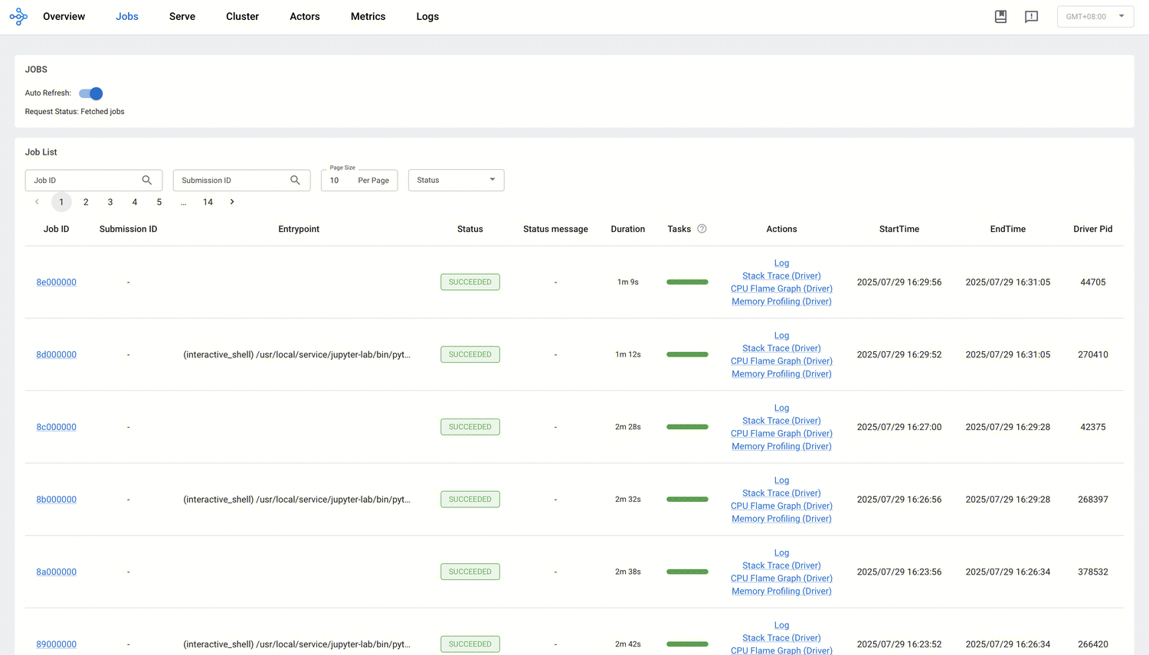Open the documentation book icon

pos(1000,16)
